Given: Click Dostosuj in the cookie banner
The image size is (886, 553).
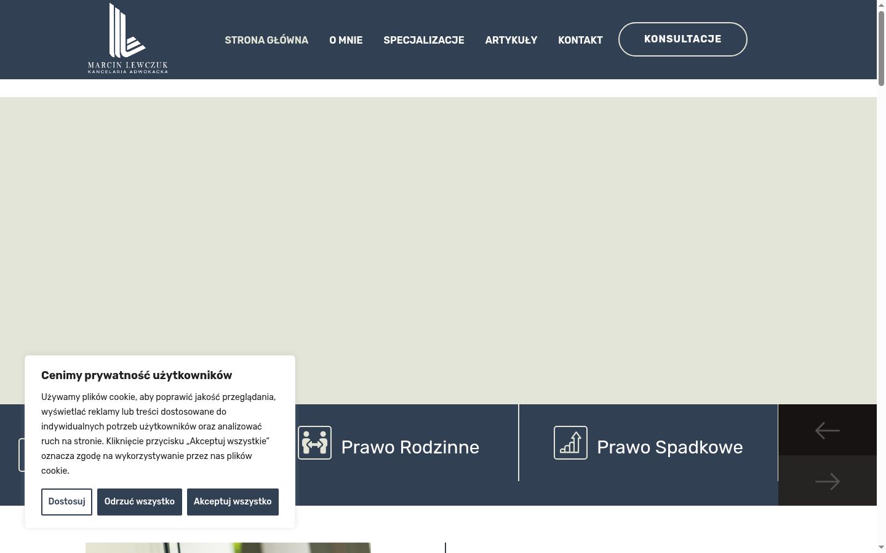Looking at the screenshot, I should (66, 502).
